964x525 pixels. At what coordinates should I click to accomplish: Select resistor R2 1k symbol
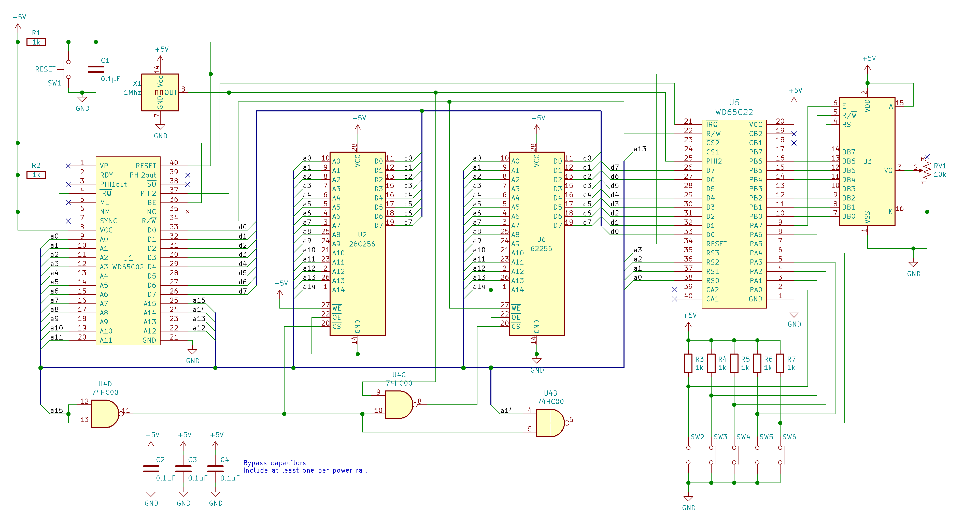[36, 175]
